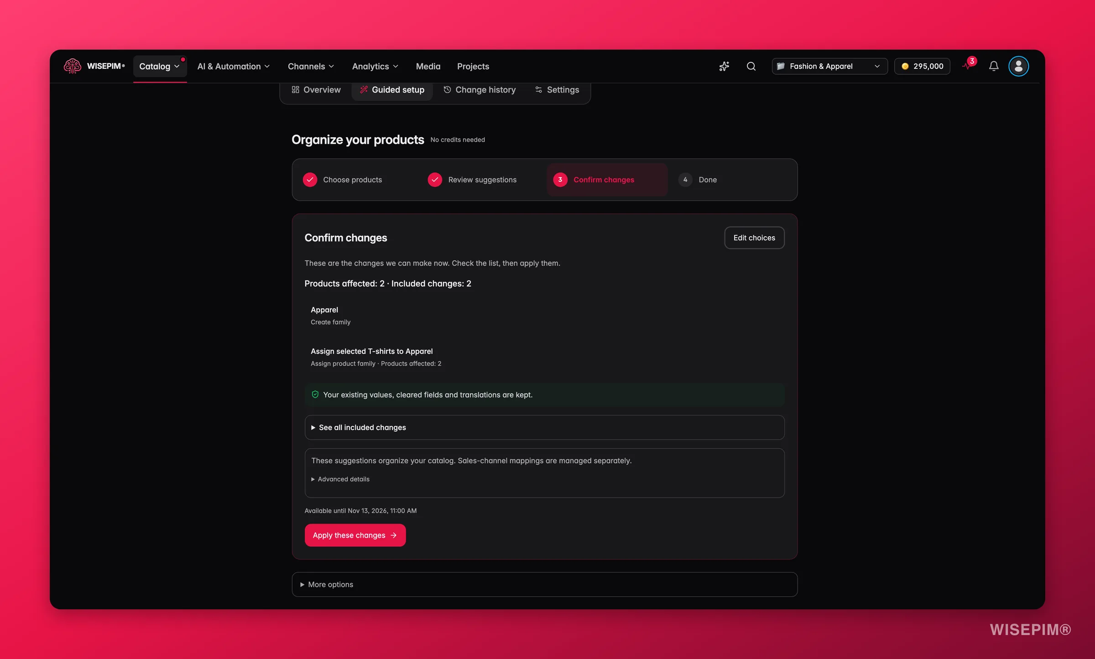Switch to the Guided setup tab
This screenshot has height=659, width=1095.
click(392, 90)
